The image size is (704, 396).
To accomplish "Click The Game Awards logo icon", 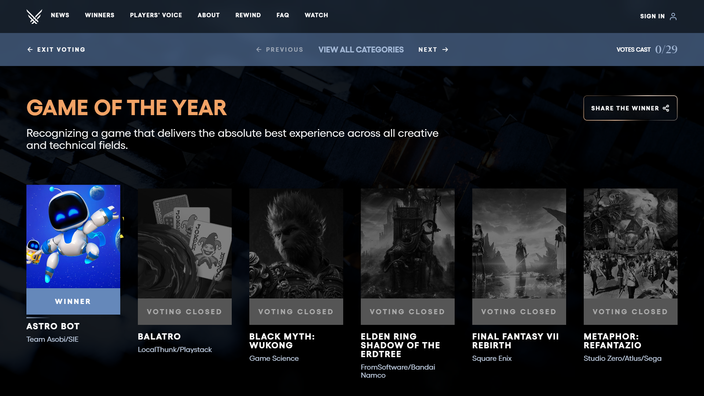I will click(34, 16).
